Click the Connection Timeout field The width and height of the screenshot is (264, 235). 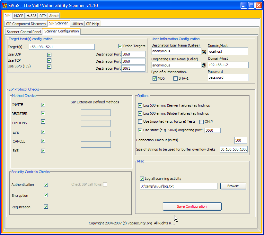tap(241, 140)
